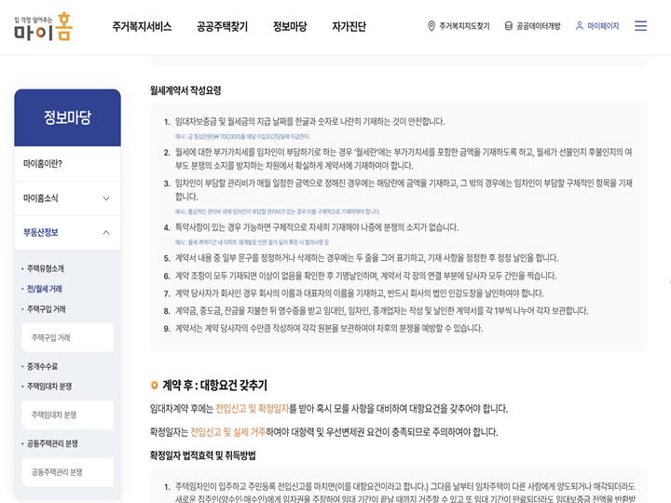Click 공동주택관리 분쟁 white box item
This screenshot has height=503, width=671.
pos(68,472)
